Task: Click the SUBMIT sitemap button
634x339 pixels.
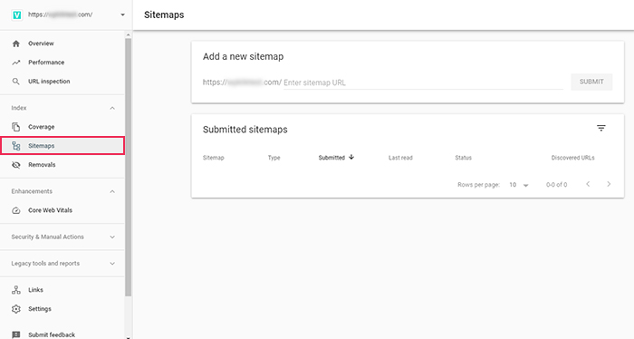Action: 591,82
